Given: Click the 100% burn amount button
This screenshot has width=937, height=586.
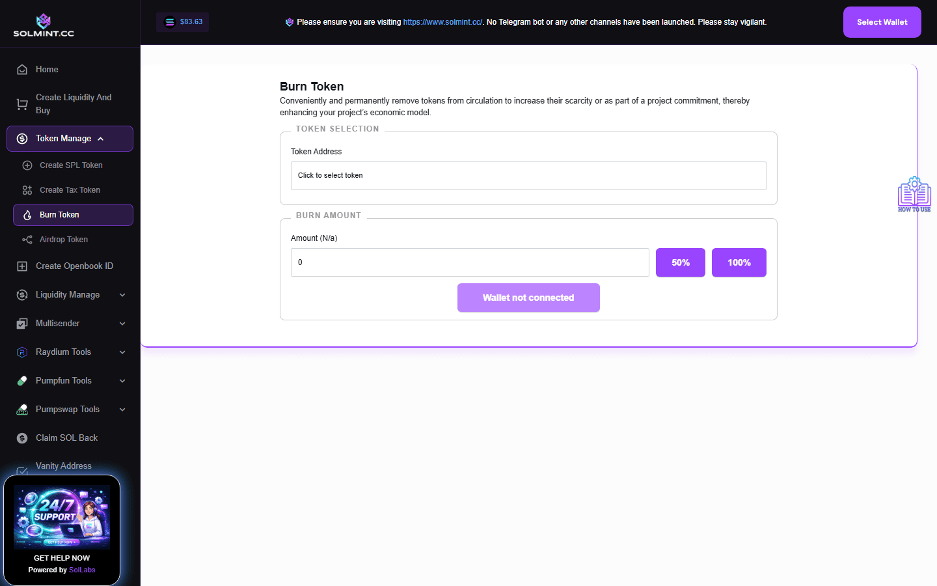Looking at the screenshot, I should (739, 262).
